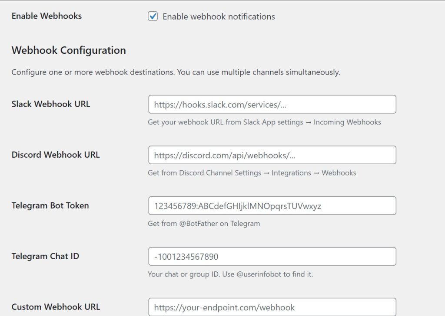Click the Telegram Chat ID label
Image resolution: width=445 pixels, height=316 pixels.
pyautogui.click(x=45, y=256)
